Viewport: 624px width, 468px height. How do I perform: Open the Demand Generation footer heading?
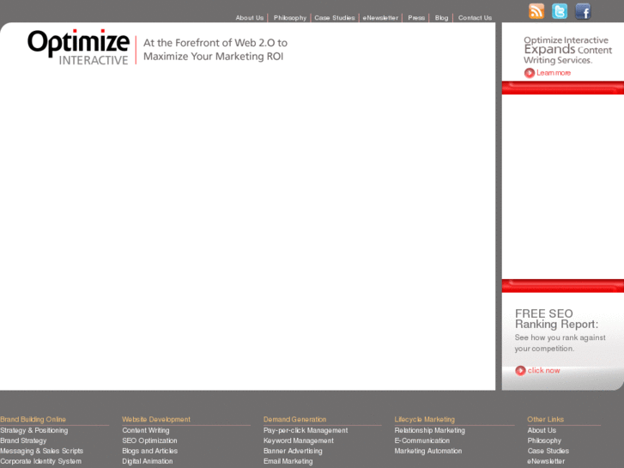(295, 419)
